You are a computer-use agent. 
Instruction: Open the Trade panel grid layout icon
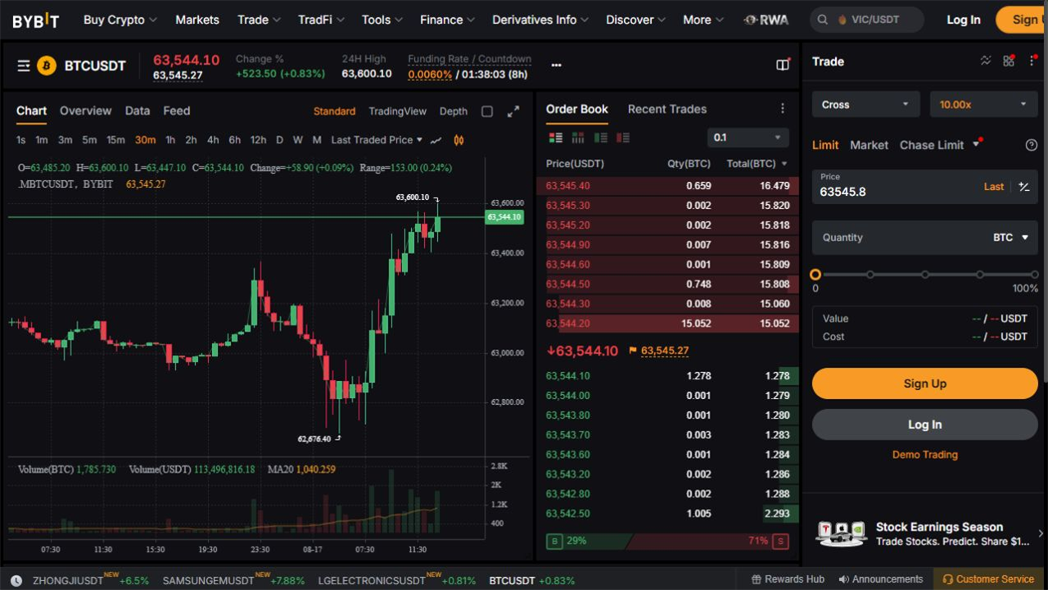click(1009, 61)
